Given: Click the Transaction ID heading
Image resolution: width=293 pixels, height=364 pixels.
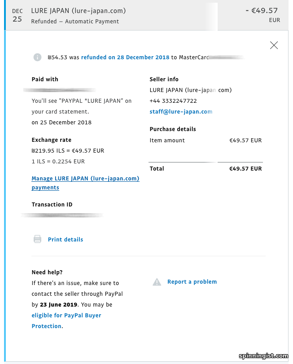Looking at the screenshot, I should [x=52, y=205].
